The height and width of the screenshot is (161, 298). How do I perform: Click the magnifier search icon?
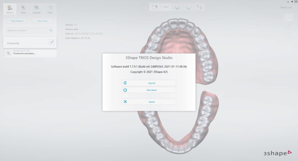[51, 30]
